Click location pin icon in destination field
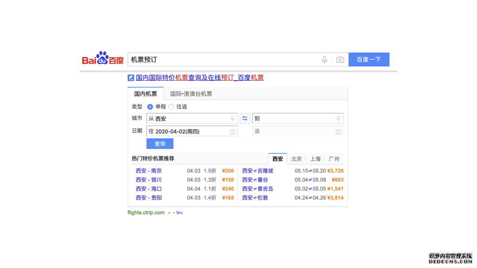Image resolution: width=477 pixels, height=268 pixels. click(x=339, y=118)
